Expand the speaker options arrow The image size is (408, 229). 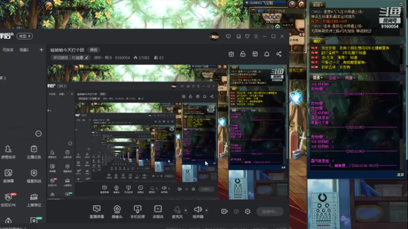(x=207, y=210)
